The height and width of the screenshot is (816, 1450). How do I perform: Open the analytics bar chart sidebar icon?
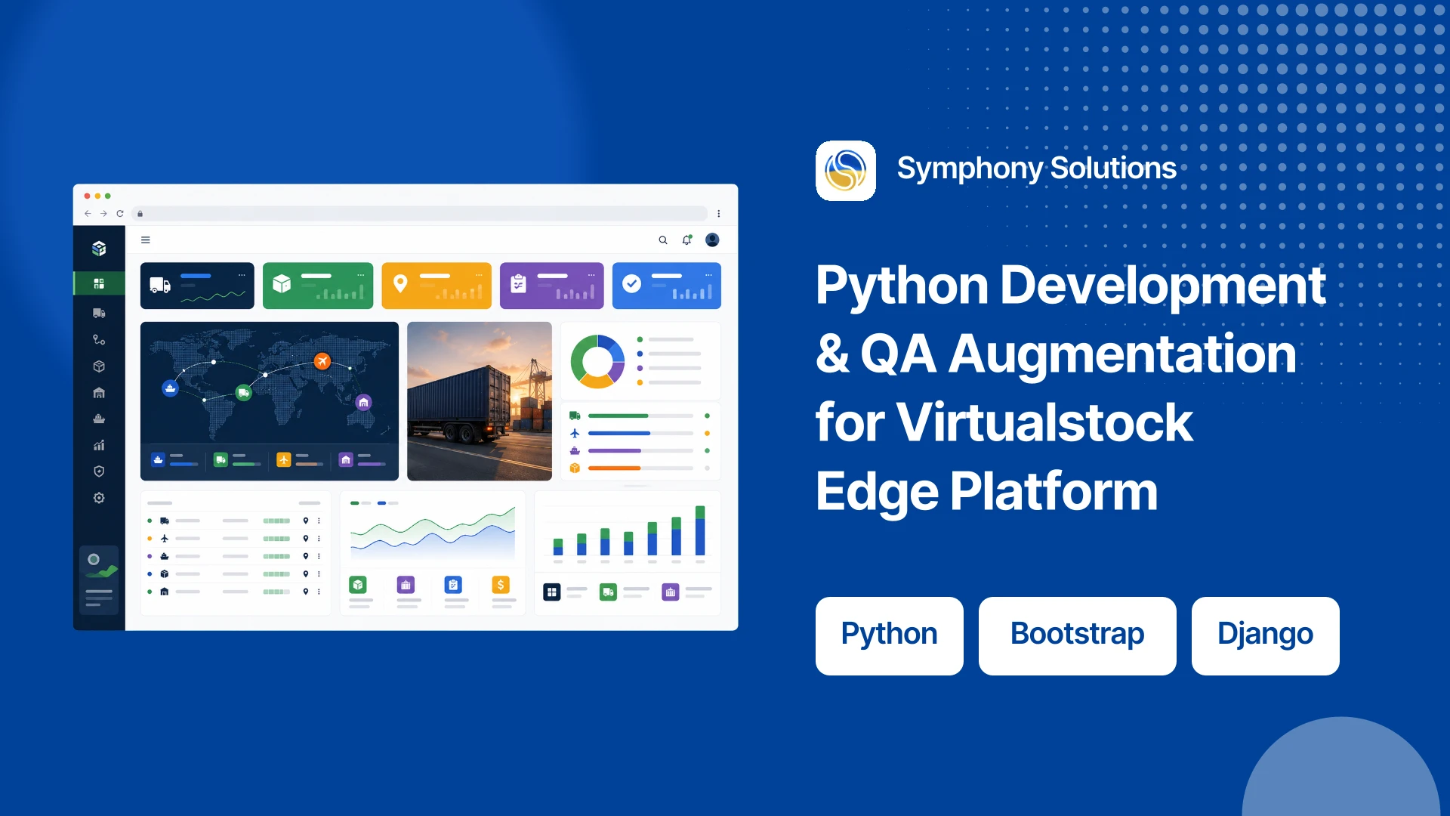[99, 445]
